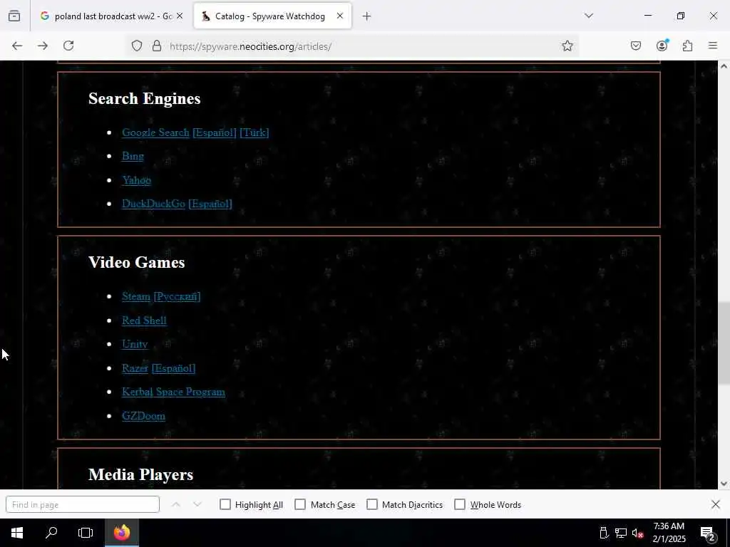This screenshot has height=547, width=730.
Task: Open the Unity article link
Action: click(135, 344)
